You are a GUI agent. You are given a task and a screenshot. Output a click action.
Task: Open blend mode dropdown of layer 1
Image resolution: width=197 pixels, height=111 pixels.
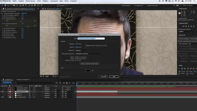click(x=48, y=88)
